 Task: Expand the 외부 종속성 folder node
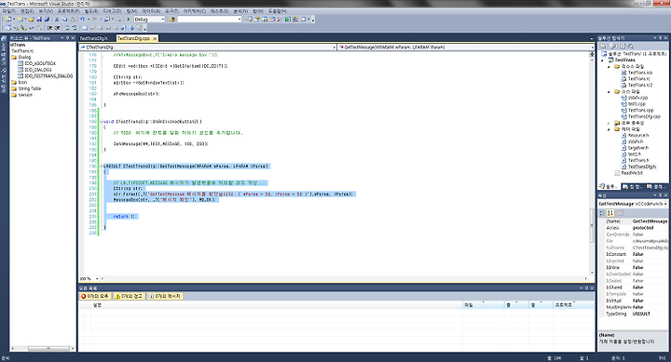609,123
